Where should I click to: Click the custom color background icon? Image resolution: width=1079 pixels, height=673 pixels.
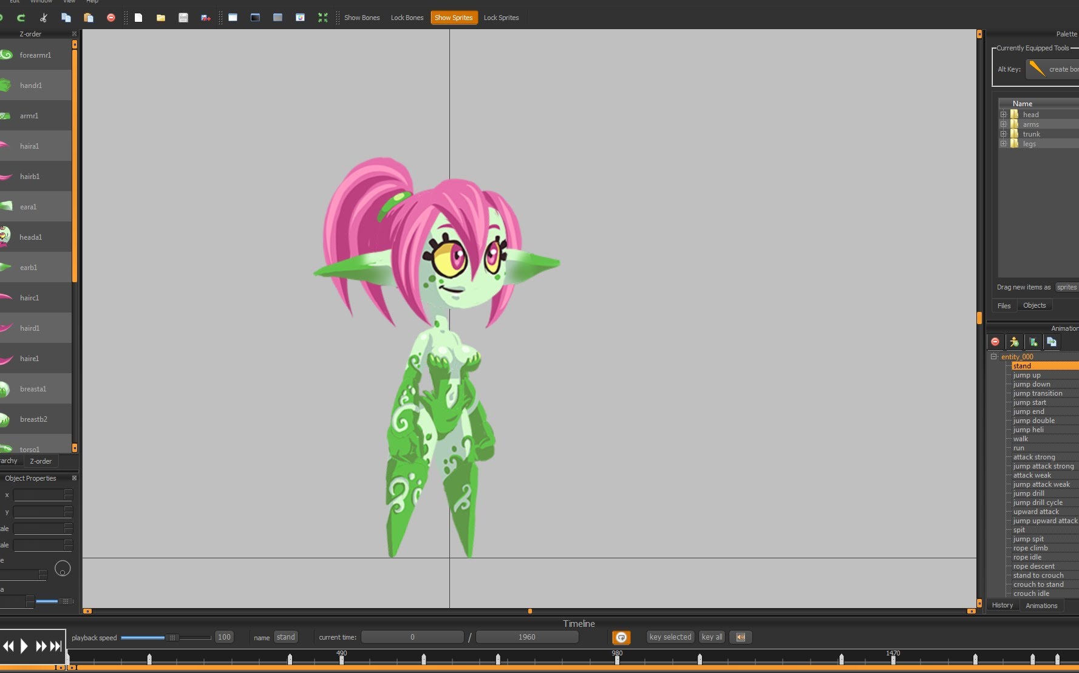(300, 18)
